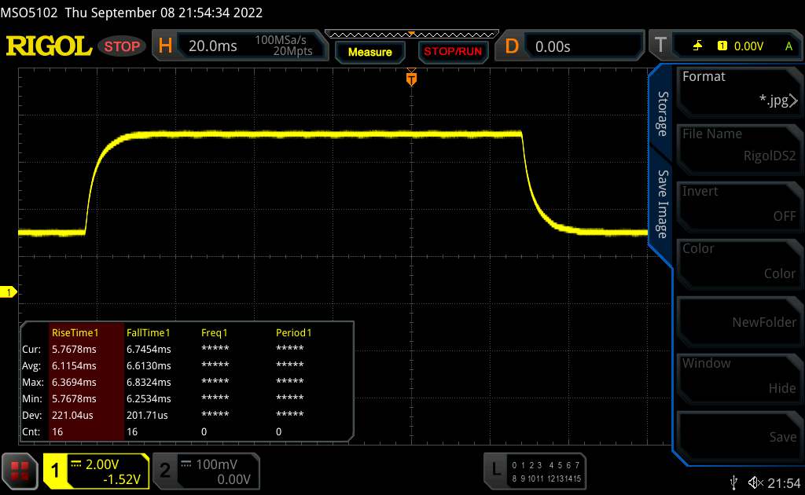805x495 pixels.
Task: Open the logic analyzer L channels panel
Action: [535, 471]
